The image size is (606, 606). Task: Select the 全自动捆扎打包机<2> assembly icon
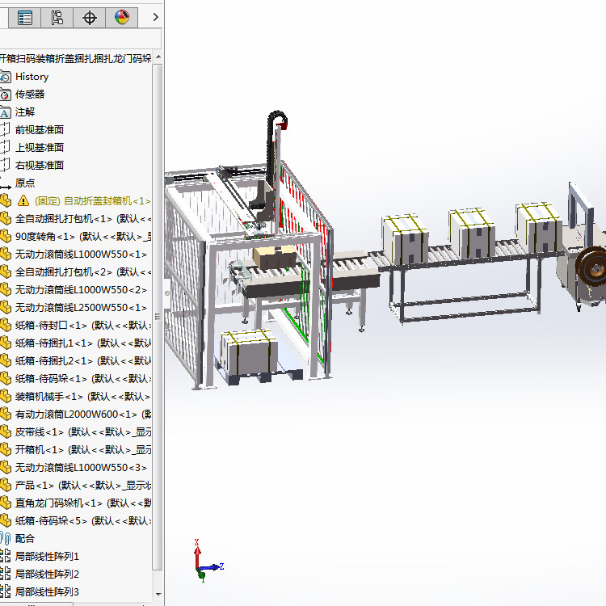(6, 272)
